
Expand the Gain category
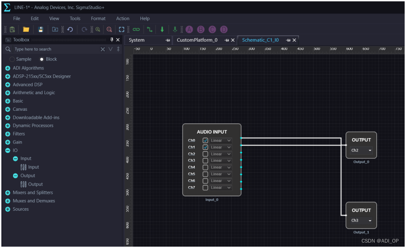click(x=8, y=142)
